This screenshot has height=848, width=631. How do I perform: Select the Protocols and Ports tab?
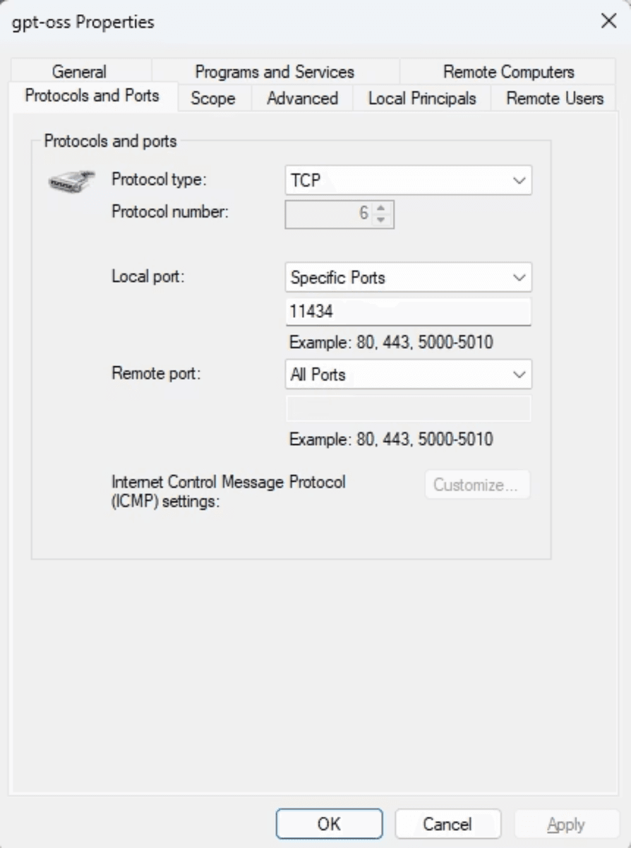pyautogui.click(x=92, y=98)
